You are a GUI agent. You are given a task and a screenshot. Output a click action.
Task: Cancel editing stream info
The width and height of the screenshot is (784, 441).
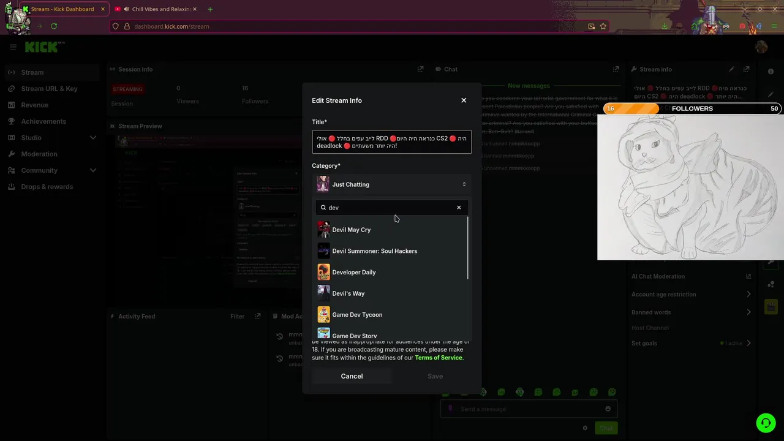pyautogui.click(x=352, y=376)
